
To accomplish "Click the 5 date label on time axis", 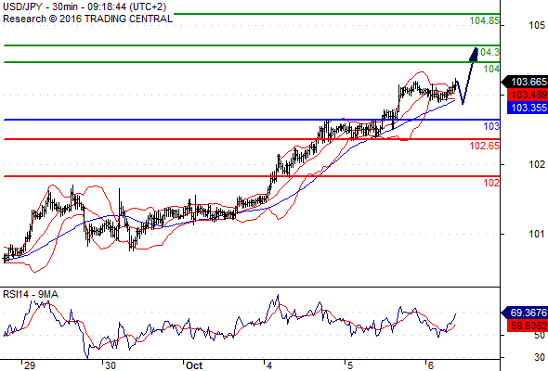I will (x=350, y=365).
